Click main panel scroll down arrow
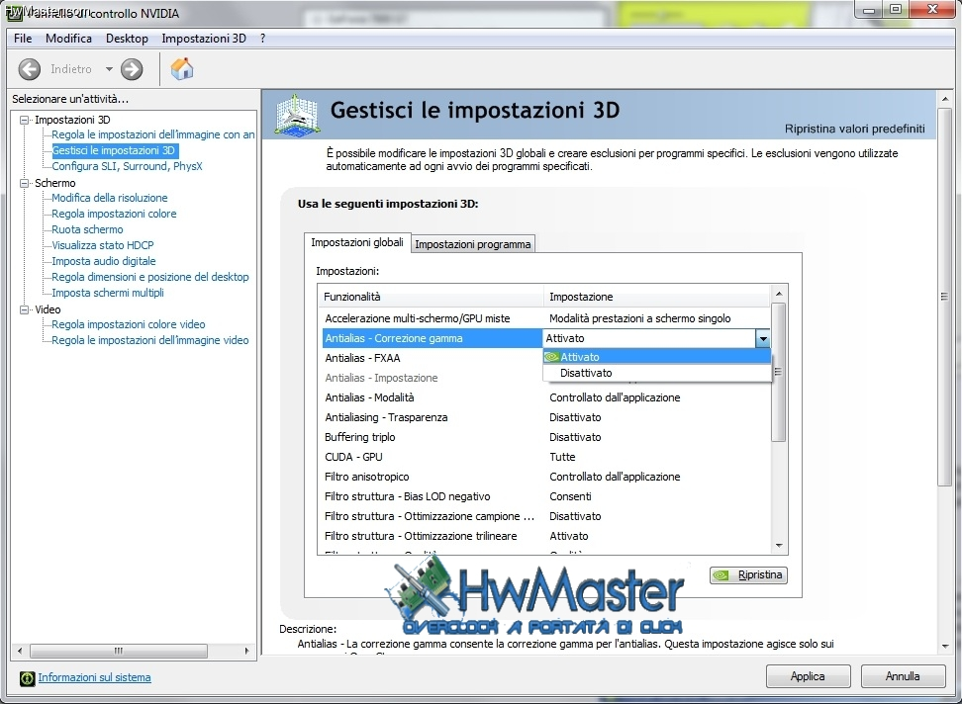The width and height of the screenshot is (962, 704). (945, 647)
